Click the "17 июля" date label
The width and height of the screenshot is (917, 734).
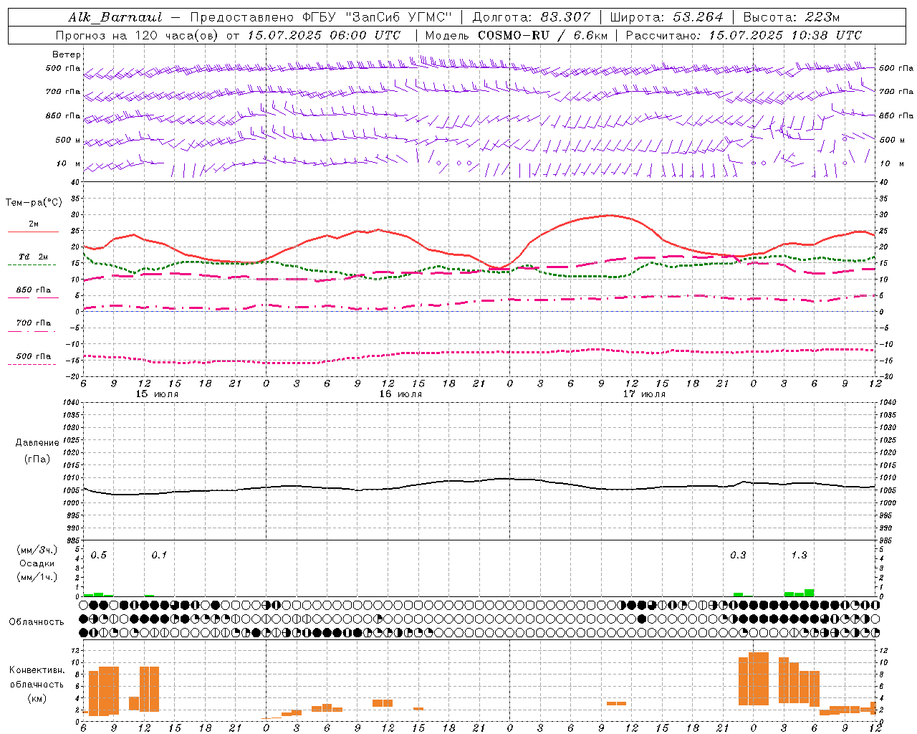644,394
